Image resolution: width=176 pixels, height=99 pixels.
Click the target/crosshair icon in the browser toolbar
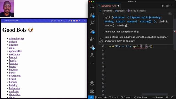(x=64, y=21)
